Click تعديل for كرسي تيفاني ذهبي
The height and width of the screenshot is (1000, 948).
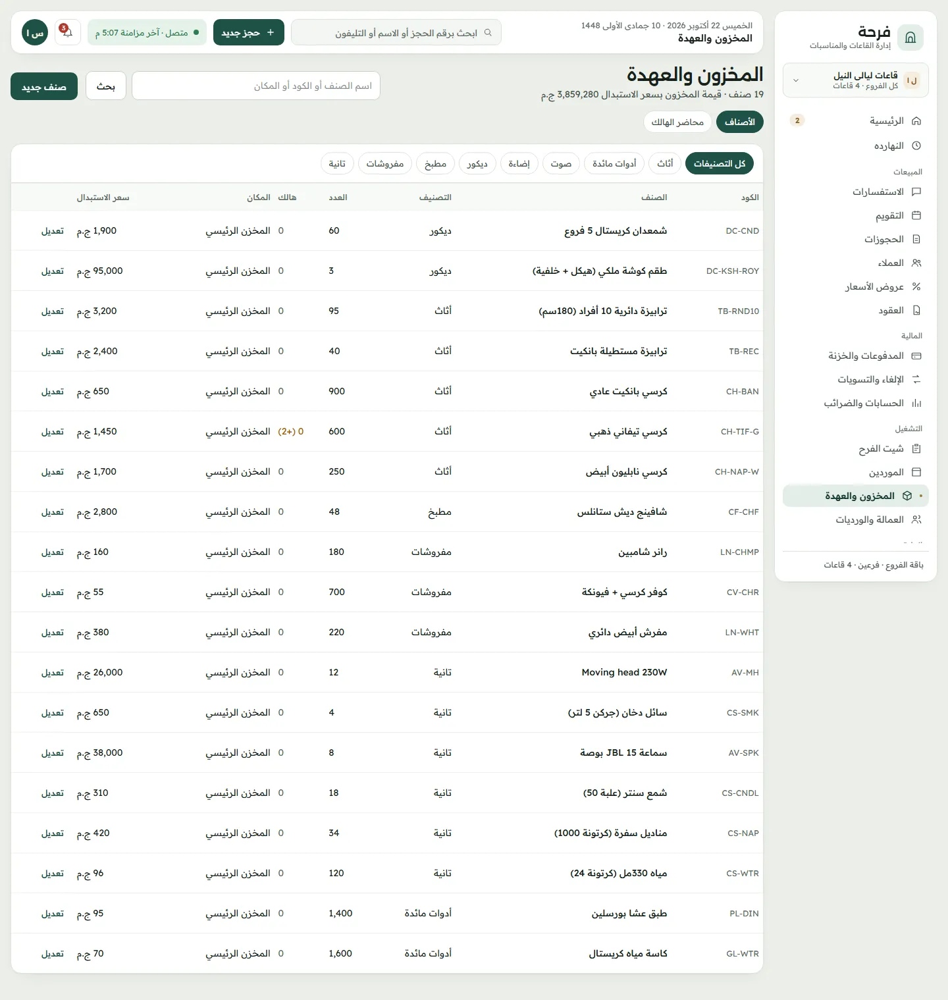tap(53, 432)
